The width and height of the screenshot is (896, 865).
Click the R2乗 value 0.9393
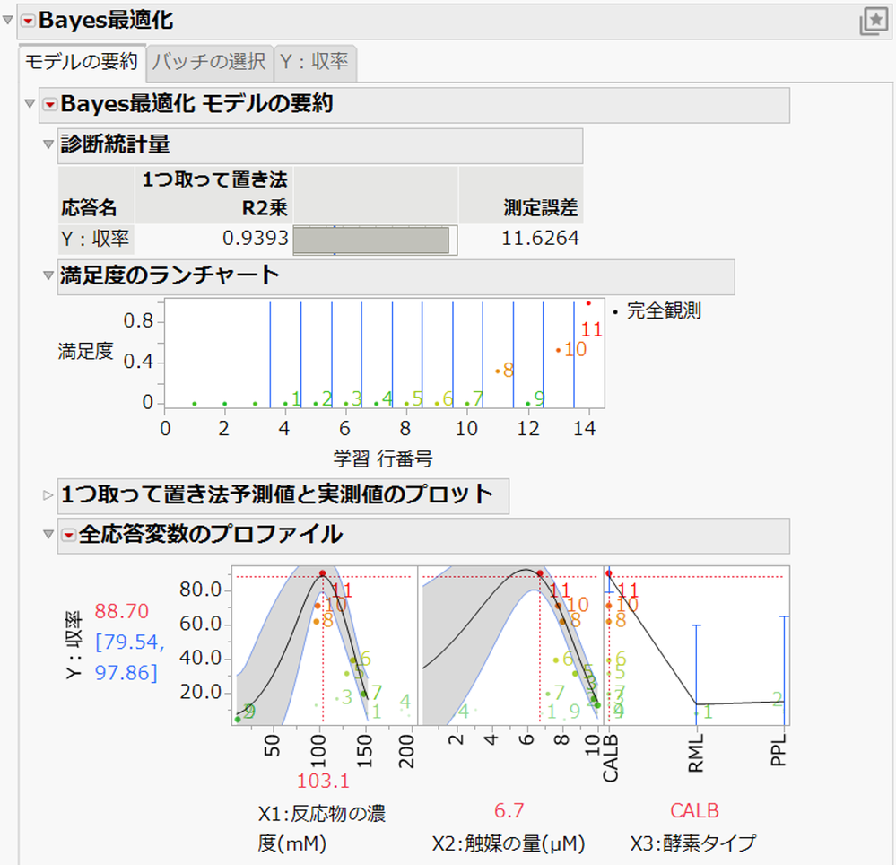[256, 239]
